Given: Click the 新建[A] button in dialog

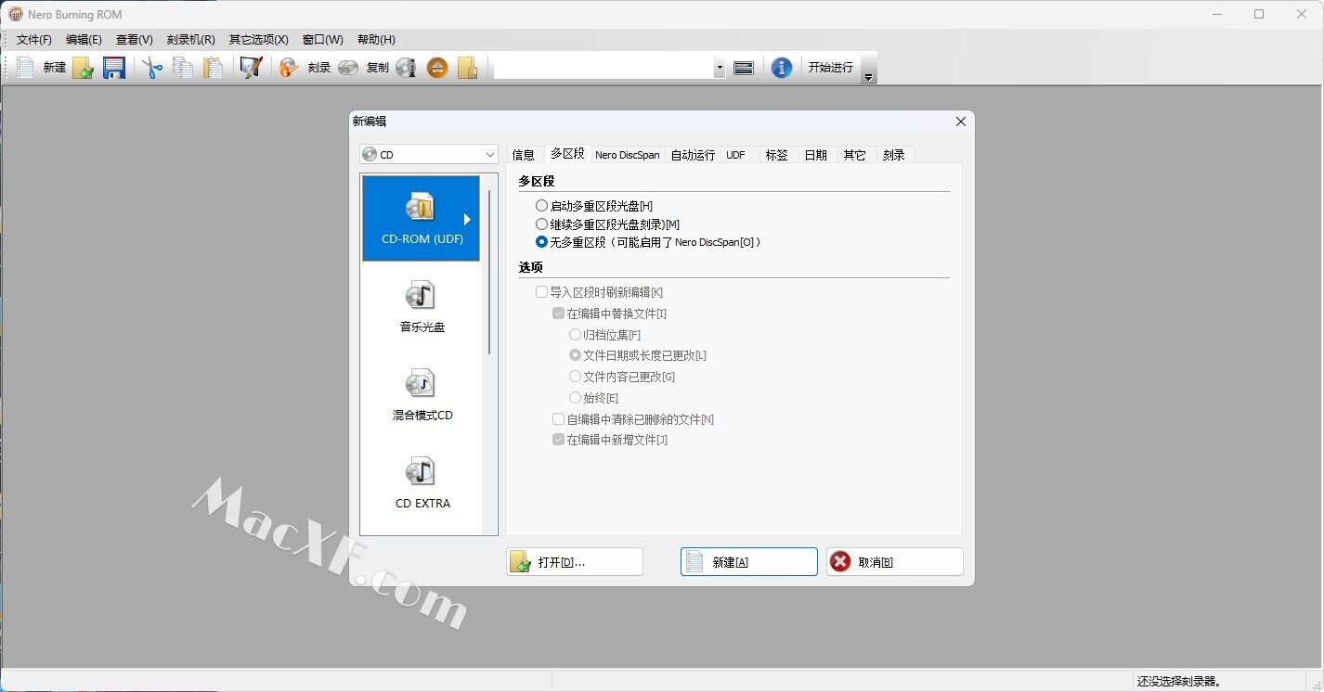Looking at the screenshot, I should [x=749, y=562].
